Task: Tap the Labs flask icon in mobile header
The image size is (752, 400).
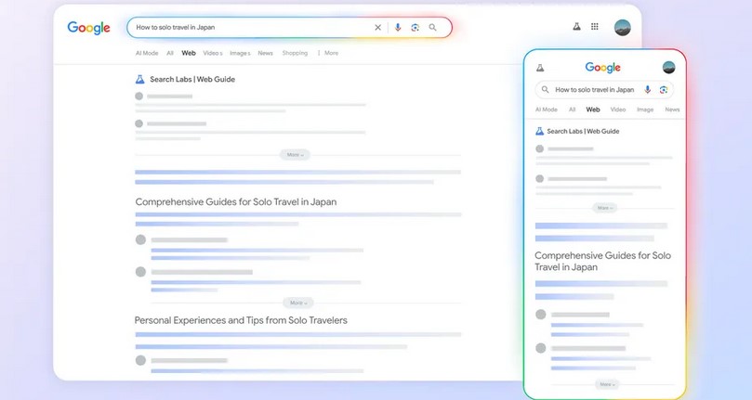Action: tap(540, 68)
